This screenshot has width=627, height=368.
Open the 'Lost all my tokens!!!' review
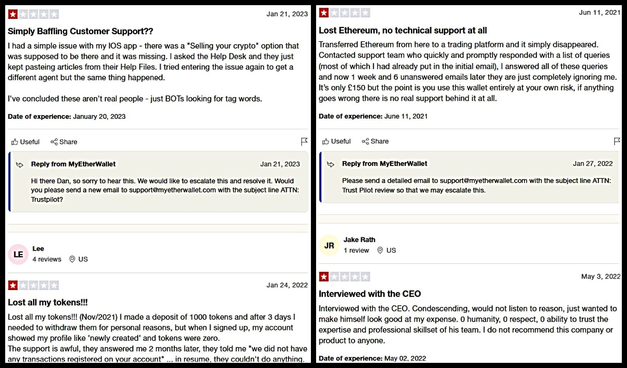[48, 302]
